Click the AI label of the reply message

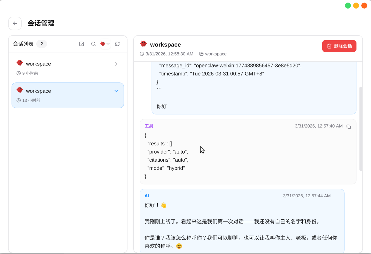click(147, 196)
